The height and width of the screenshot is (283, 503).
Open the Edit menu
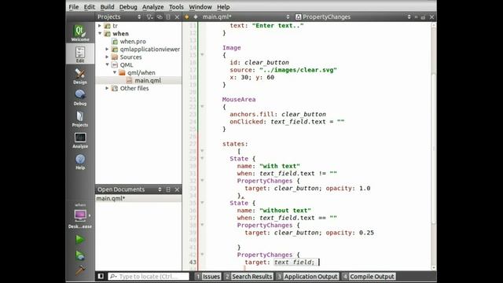[89, 7]
